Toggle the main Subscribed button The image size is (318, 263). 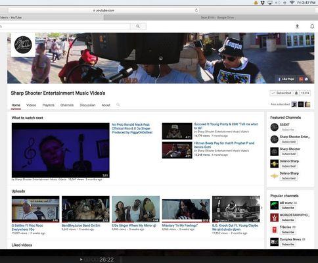click(x=281, y=93)
